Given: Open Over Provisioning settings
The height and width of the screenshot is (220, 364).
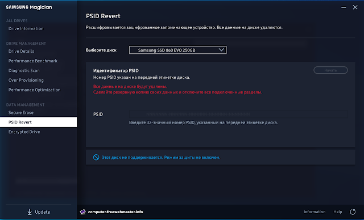Looking at the screenshot, I should pyautogui.click(x=26, y=81).
